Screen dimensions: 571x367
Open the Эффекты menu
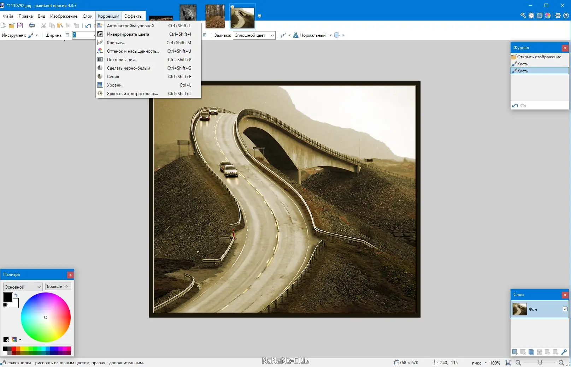point(134,16)
